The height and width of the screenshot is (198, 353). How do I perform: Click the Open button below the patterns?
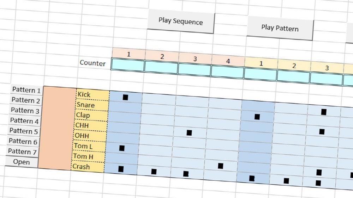pos(21,162)
